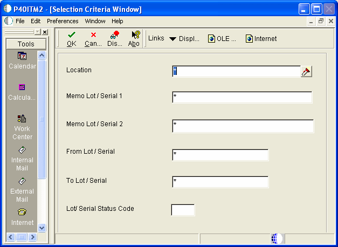Click the About question-pointer icon
Screen dimensions: 338x247
coord(136,35)
